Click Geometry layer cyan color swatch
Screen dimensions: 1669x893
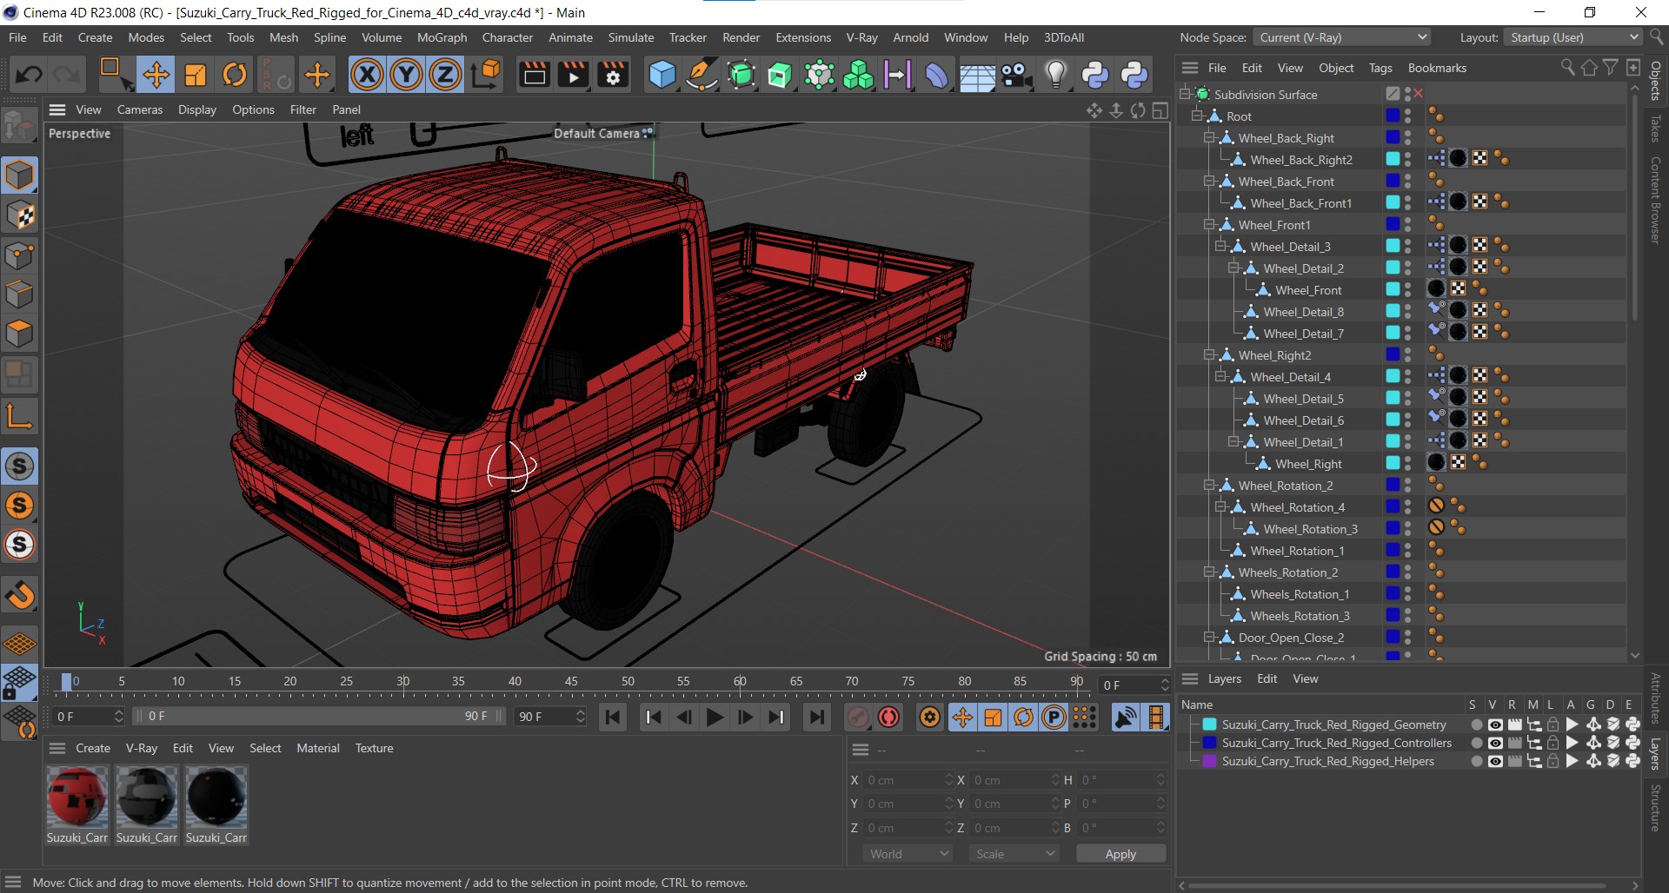pyautogui.click(x=1209, y=724)
